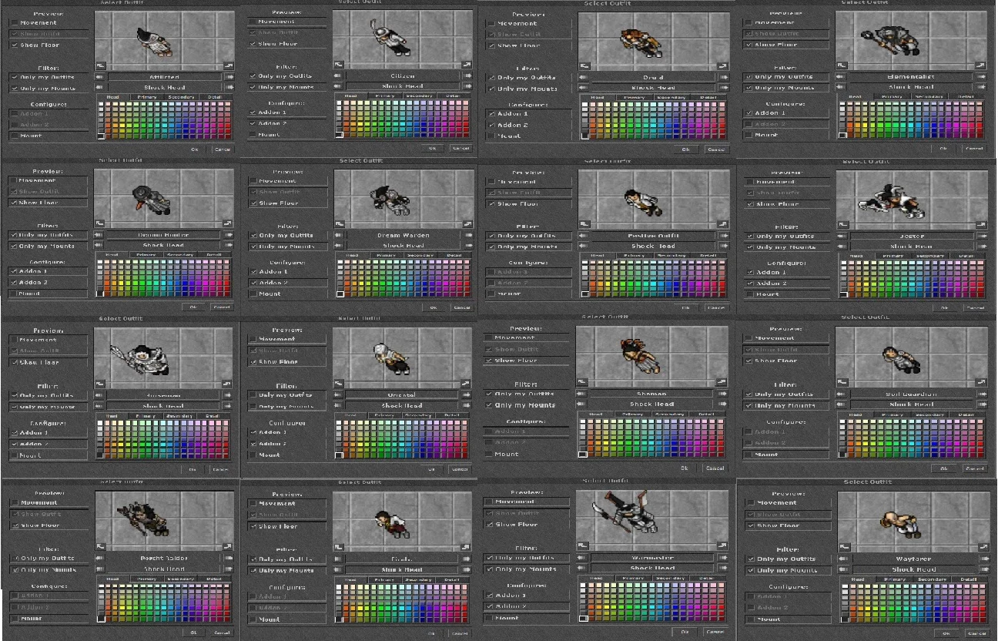
Task: Go to previous outfit before Citizen
Action: click(x=338, y=76)
